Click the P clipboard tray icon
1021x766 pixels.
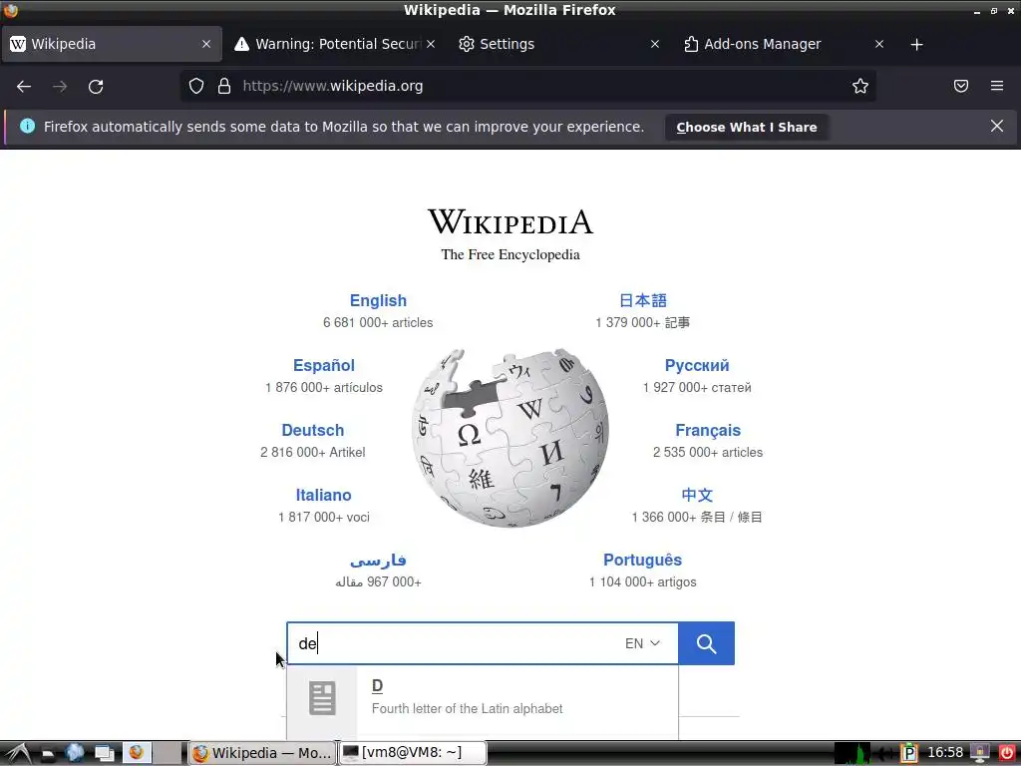(x=909, y=753)
